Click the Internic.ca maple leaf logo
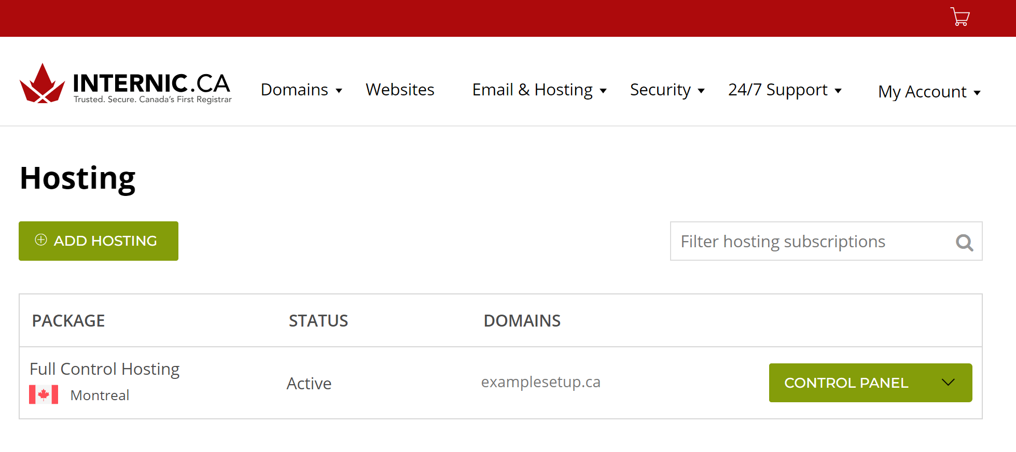1016x452 pixels. pos(42,83)
